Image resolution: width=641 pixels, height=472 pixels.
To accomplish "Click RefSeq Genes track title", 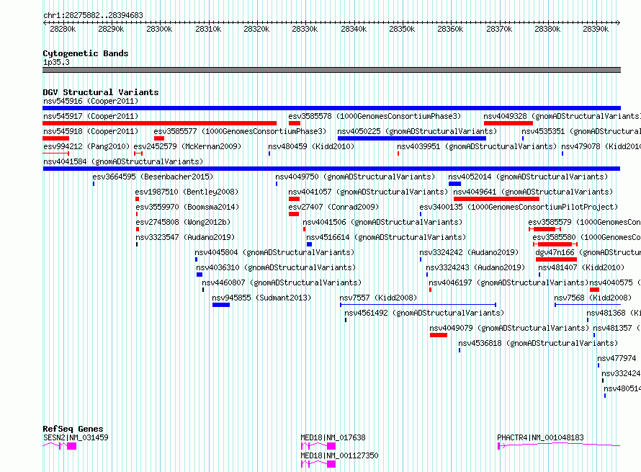I will (x=73, y=429).
